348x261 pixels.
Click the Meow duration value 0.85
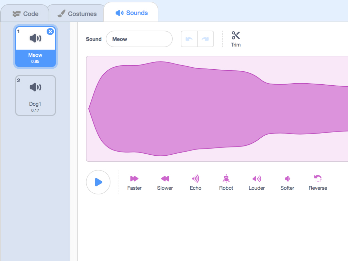coord(35,62)
